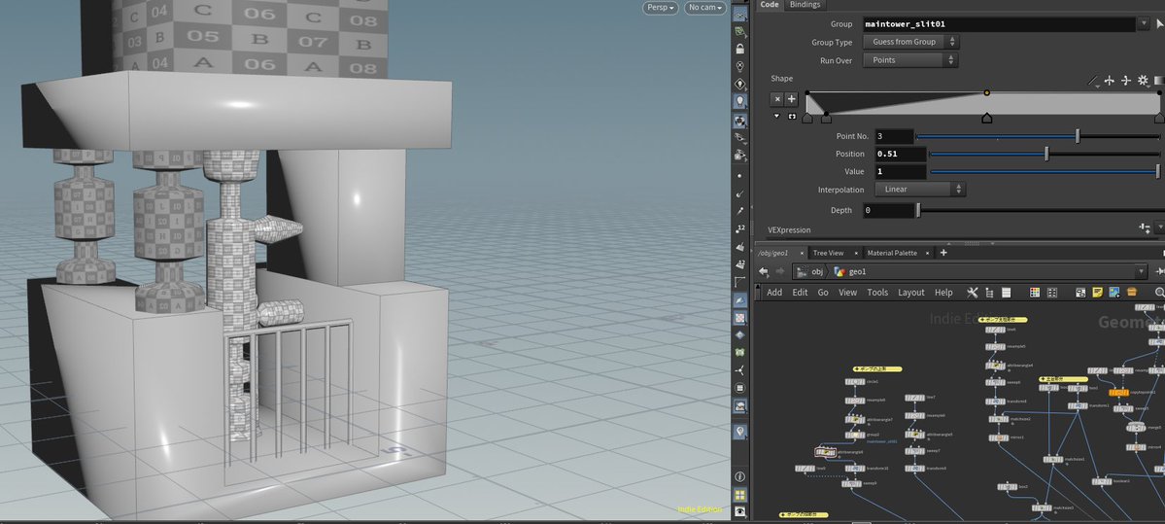Screen dimensions: 1165x524
Task: Click the checkerboard icon in viewport display toolbar
Action: click(x=739, y=317)
